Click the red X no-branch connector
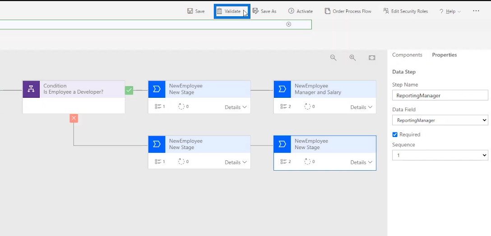 coord(74,118)
